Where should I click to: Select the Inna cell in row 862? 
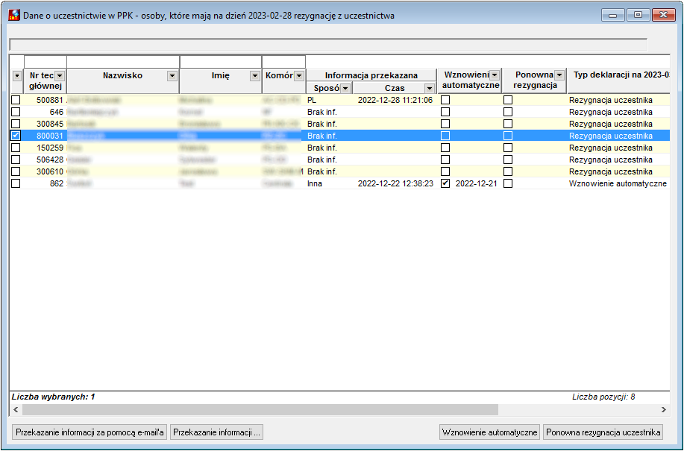(329, 183)
